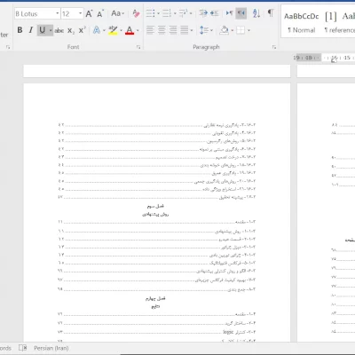The width and height of the screenshot is (355, 355).
Task: Click the horizontal ruler above the page
Action: tap(324, 58)
